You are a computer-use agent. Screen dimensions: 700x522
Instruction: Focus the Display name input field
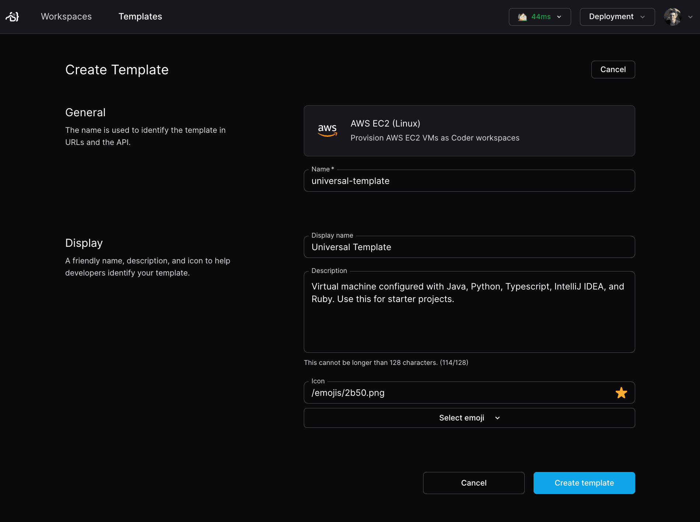point(469,247)
